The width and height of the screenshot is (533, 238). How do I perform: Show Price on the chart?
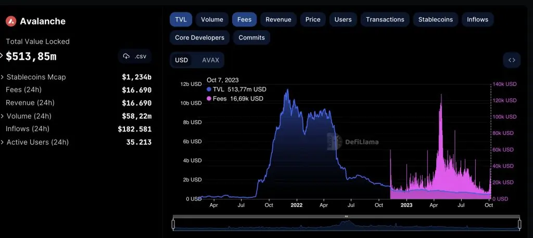[313, 19]
